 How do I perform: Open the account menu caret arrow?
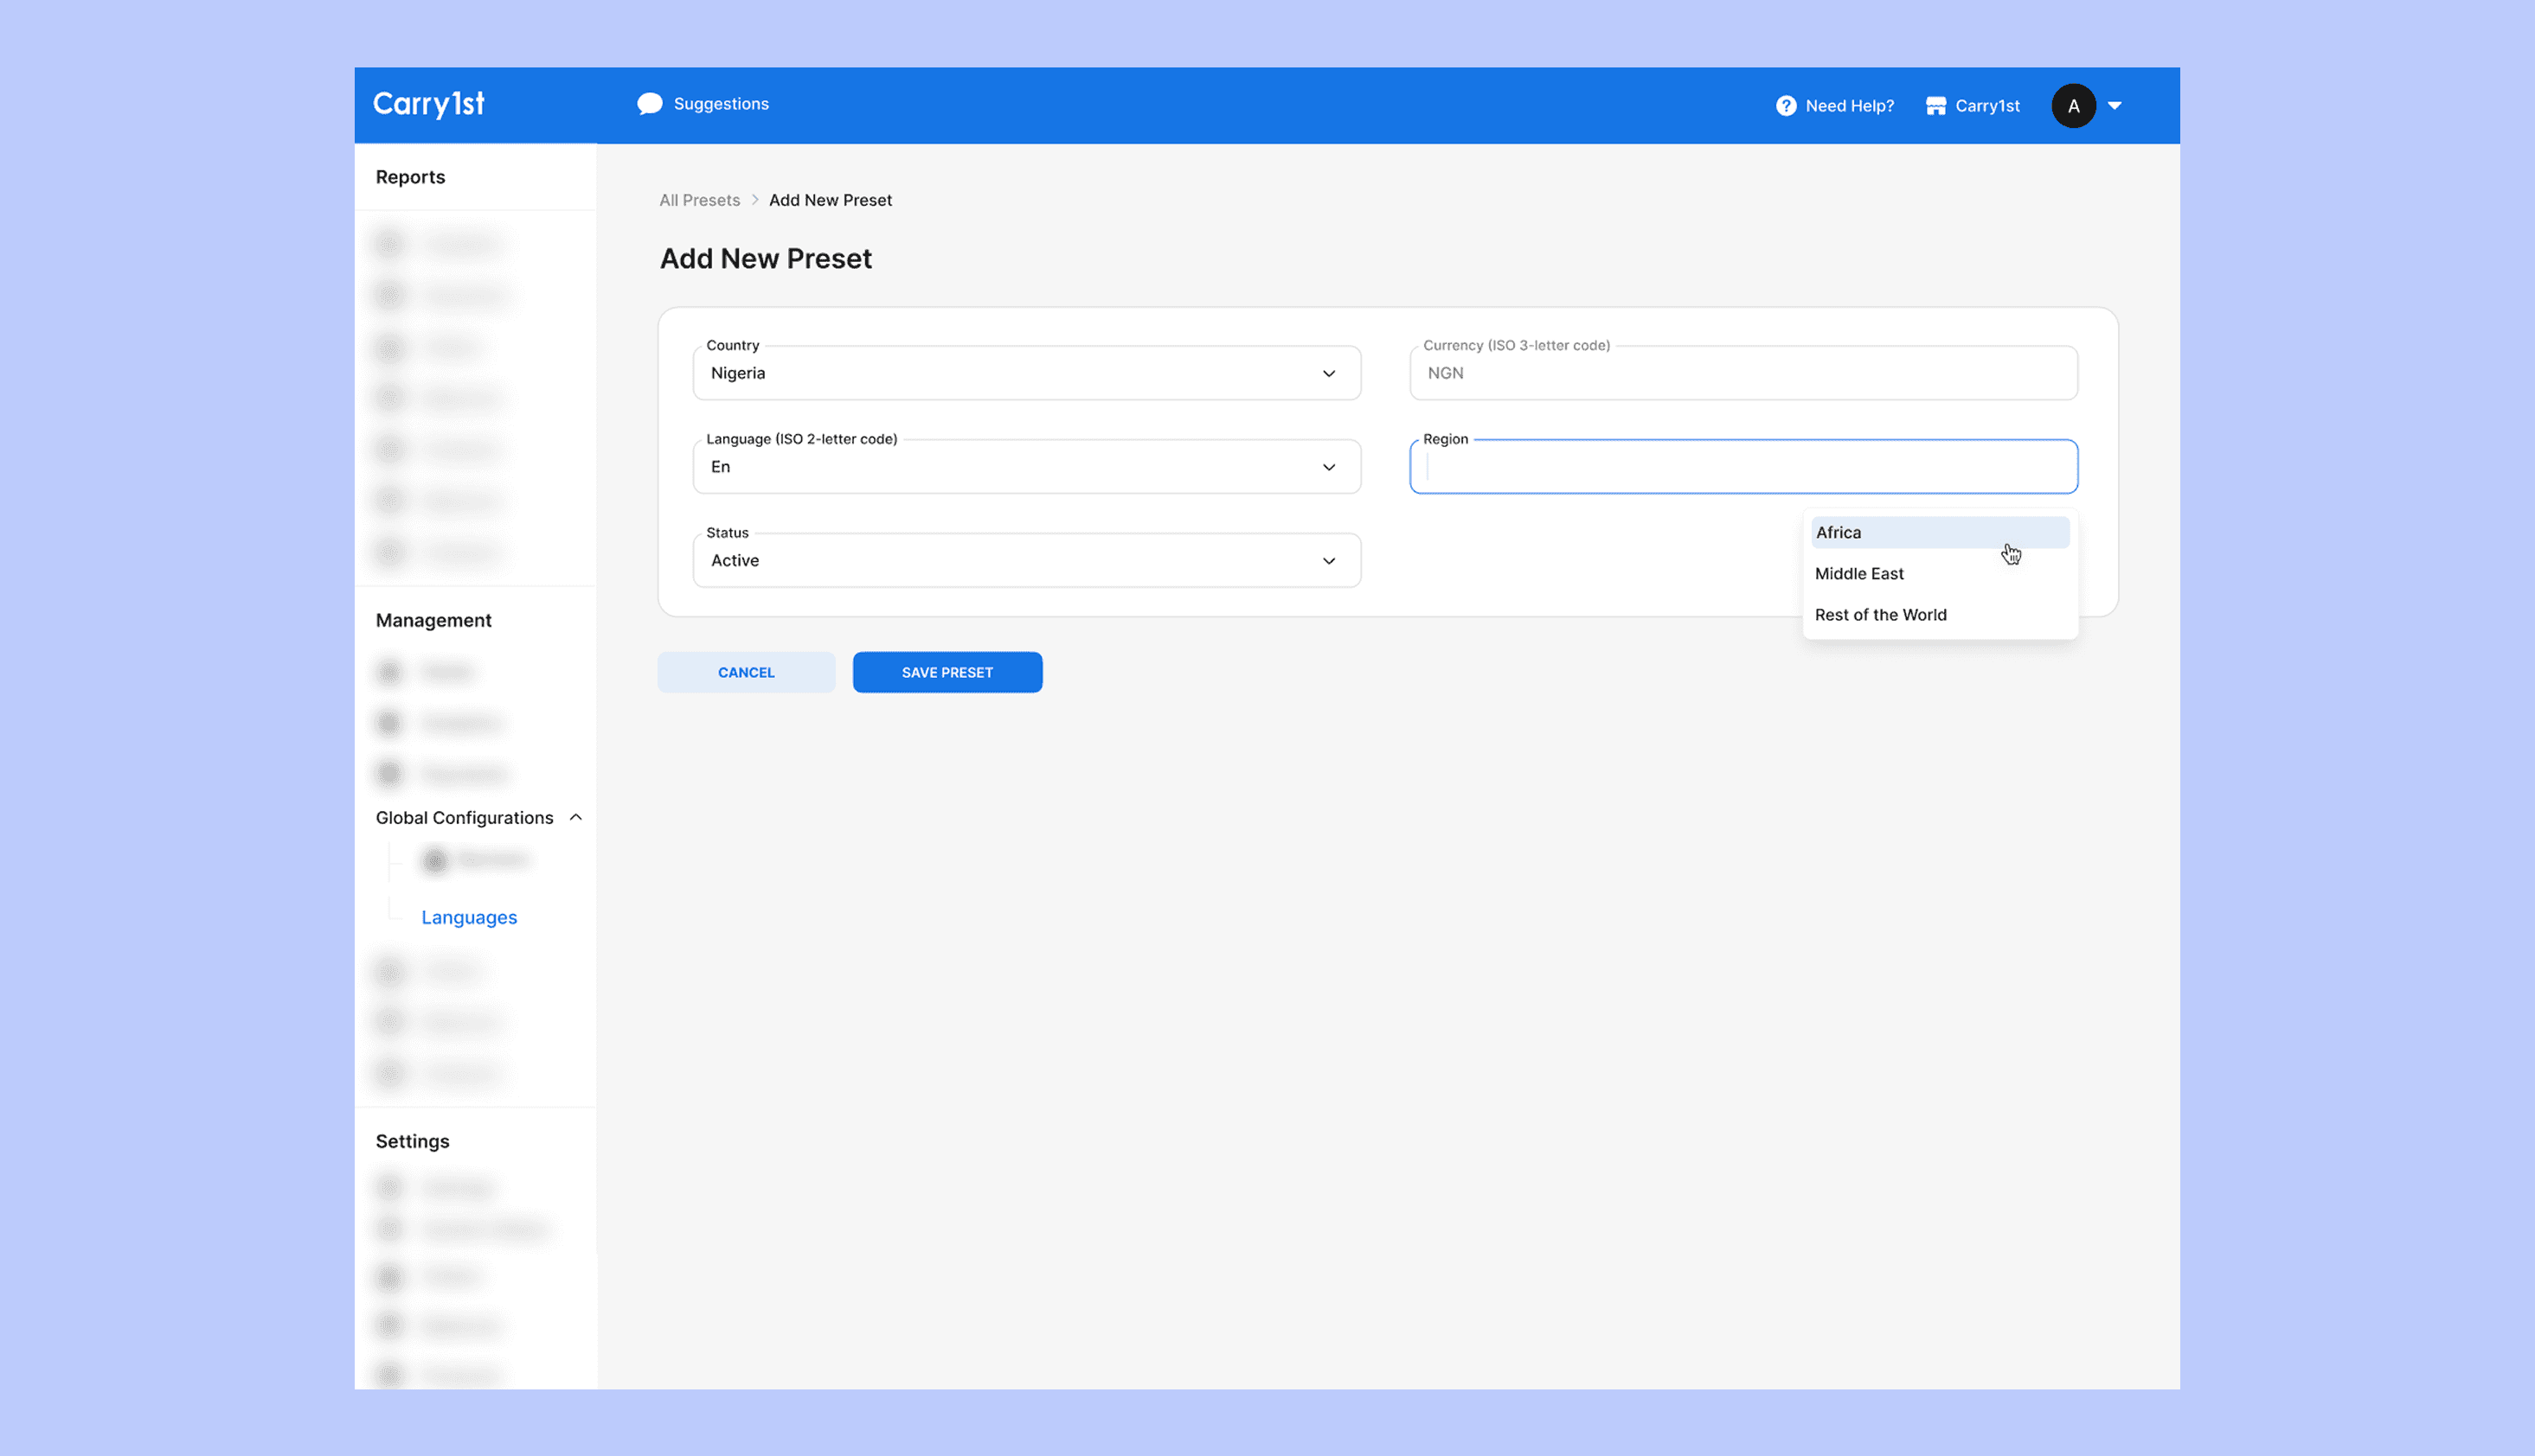coord(2115,106)
